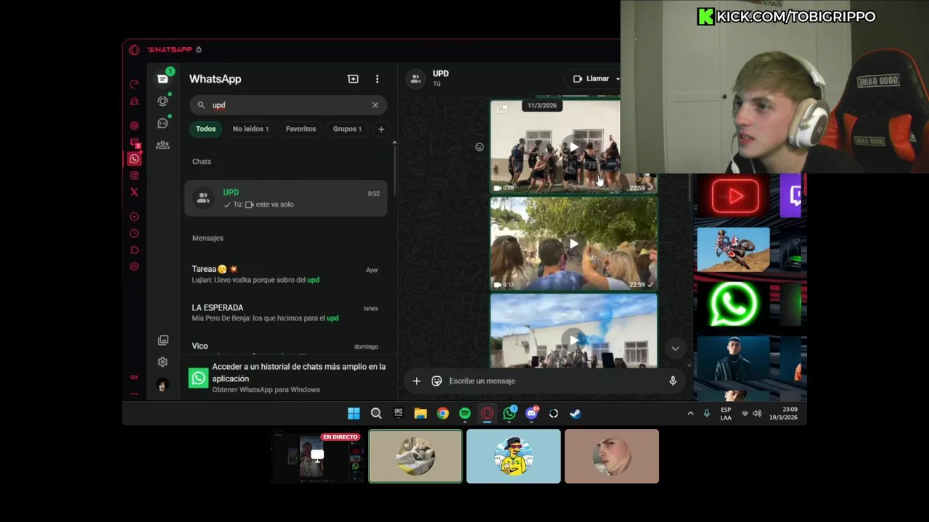Open the X (Twitter) icon in Opera sidebar
This screenshot has width=929, height=522.
tap(134, 192)
